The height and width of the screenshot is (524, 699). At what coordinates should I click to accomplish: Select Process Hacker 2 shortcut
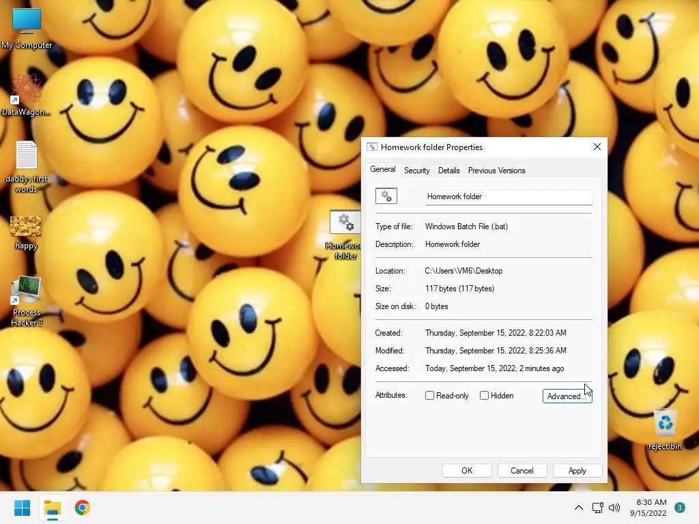tap(27, 301)
